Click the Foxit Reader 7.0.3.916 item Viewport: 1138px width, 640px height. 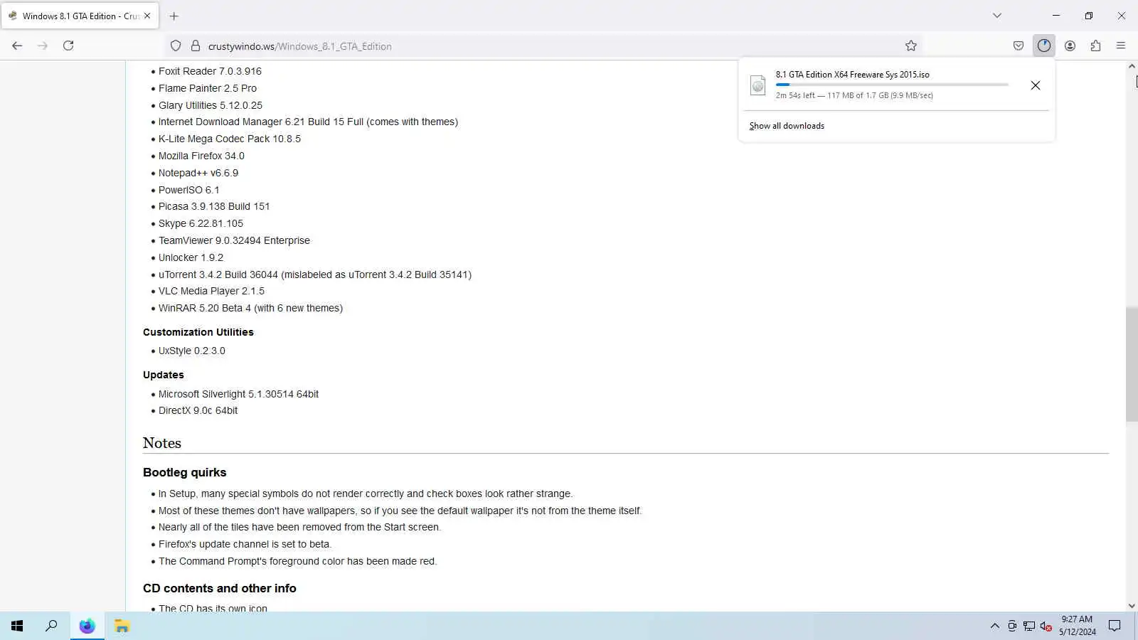click(210, 71)
